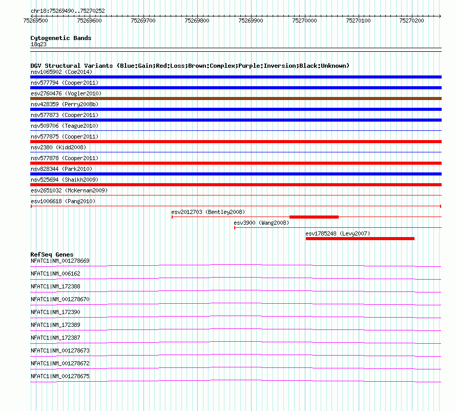Click ruler position 75270200
The height and width of the screenshot is (411, 456).
(411, 21)
